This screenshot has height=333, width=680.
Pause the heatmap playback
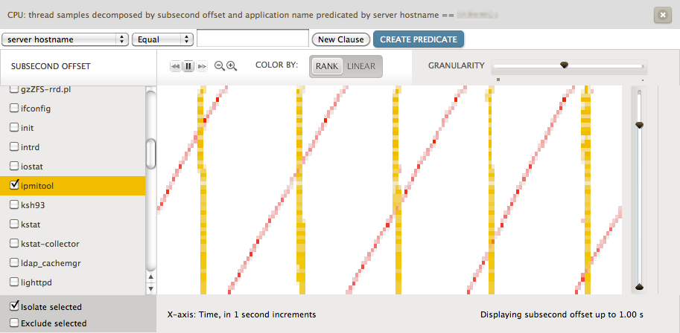point(188,66)
